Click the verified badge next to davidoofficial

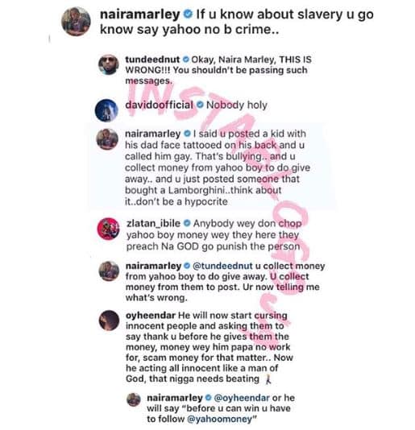tap(201, 105)
